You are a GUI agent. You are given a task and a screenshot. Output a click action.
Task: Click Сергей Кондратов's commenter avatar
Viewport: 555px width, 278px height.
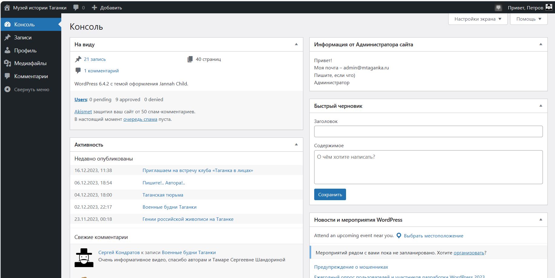pos(84,258)
